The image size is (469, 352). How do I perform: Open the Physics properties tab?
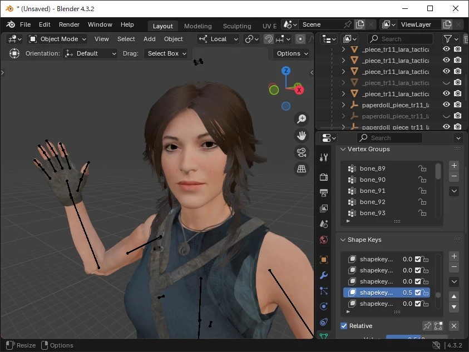324,306
